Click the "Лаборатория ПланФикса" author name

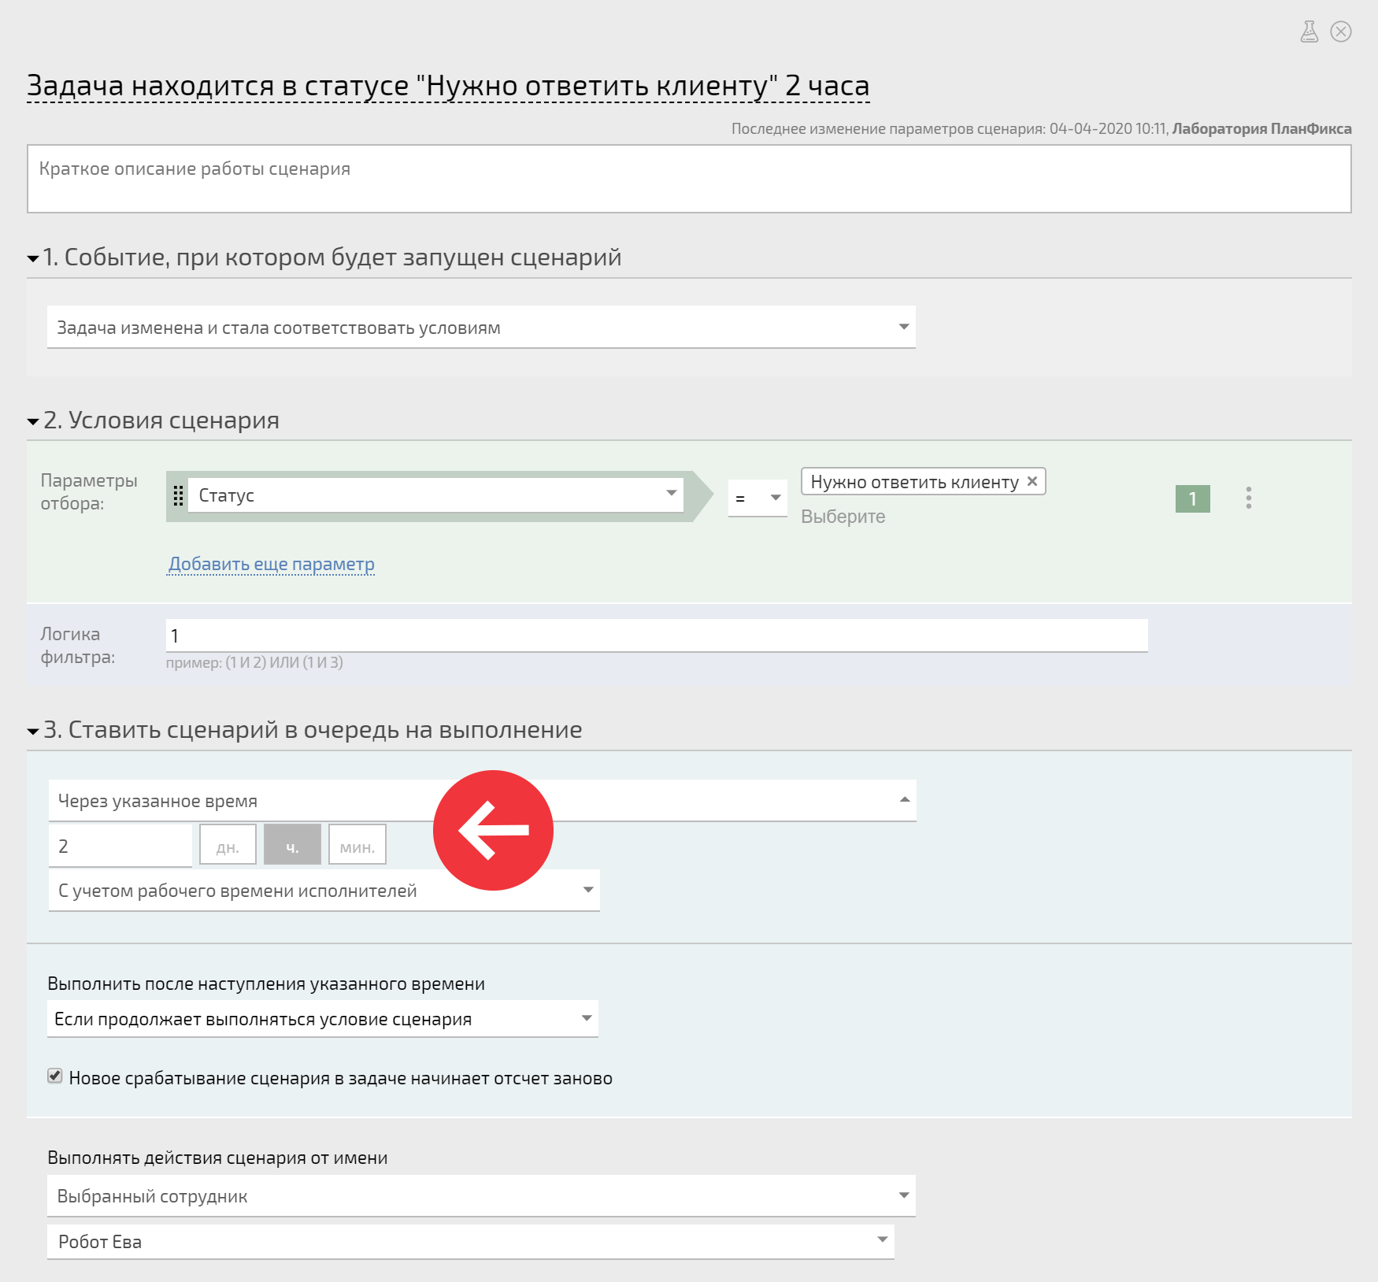1261,128
